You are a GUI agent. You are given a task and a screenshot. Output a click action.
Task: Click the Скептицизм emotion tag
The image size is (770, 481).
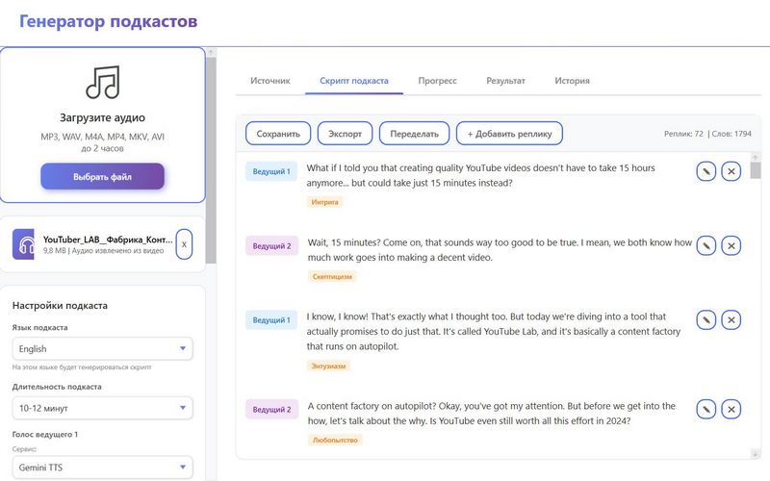pos(332,276)
